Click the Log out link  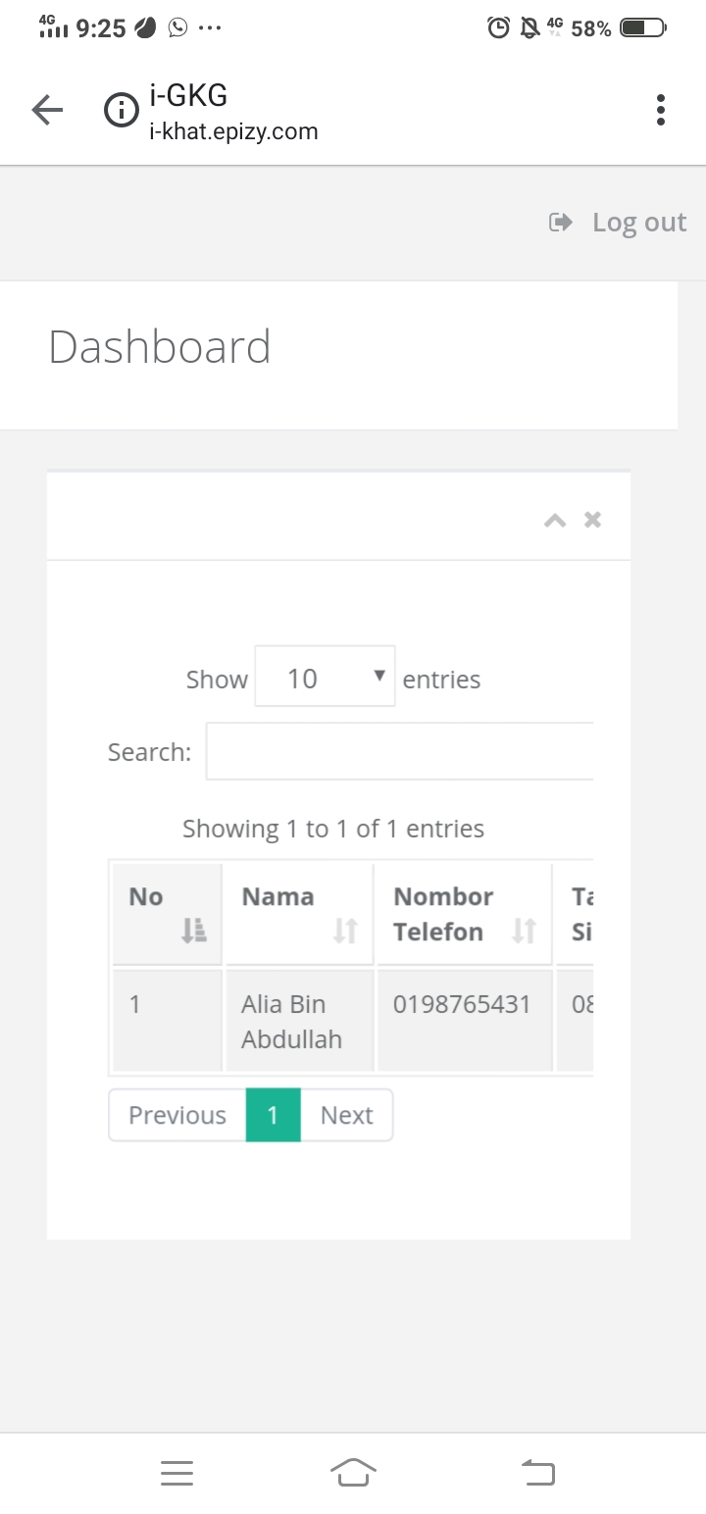(x=639, y=223)
